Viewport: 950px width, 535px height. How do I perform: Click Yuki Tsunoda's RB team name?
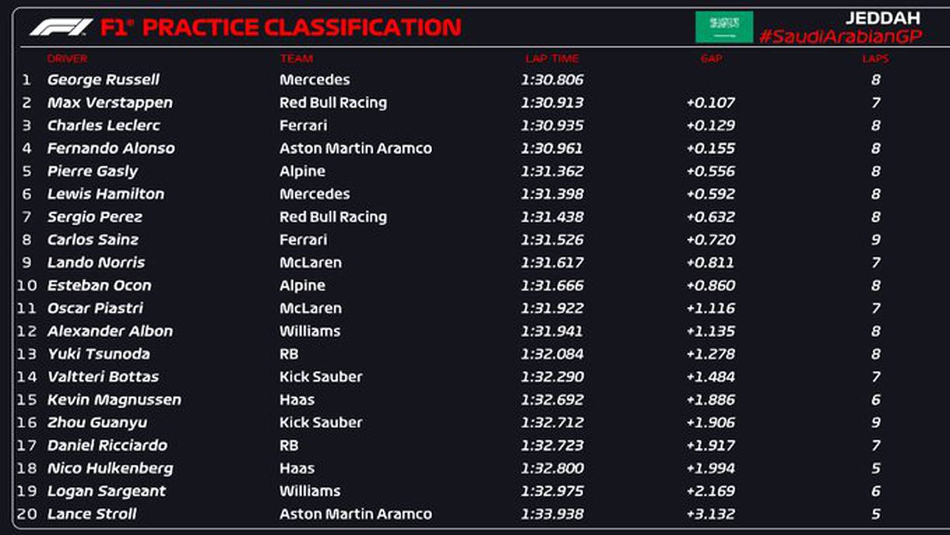pyautogui.click(x=289, y=354)
